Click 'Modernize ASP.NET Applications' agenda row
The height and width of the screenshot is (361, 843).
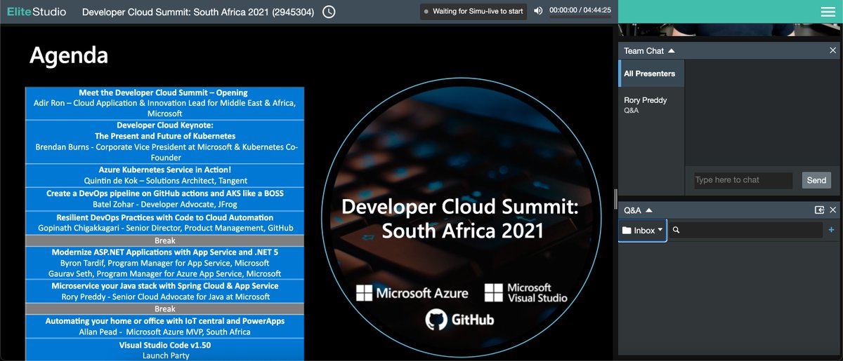point(165,263)
